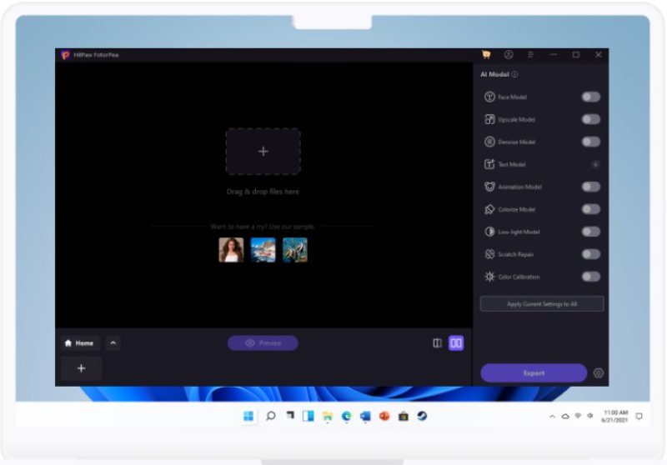Open the Windows Start button
This screenshot has width=667, height=465.
coord(248,416)
